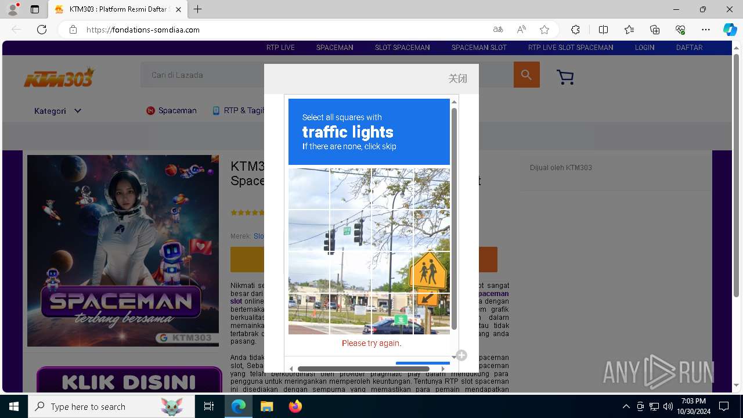
Task: Select top-left captcha sky square
Action: (x=309, y=189)
